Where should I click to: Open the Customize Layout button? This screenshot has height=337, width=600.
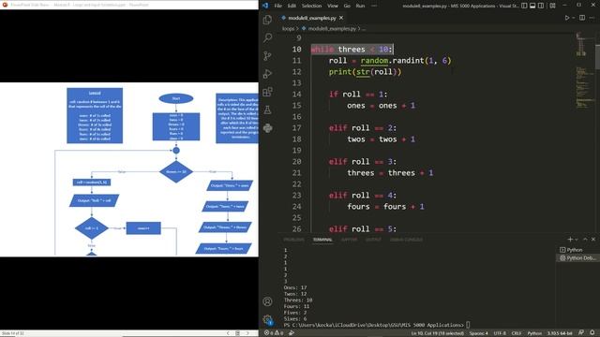pyautogui.click(x=552, y=6)
